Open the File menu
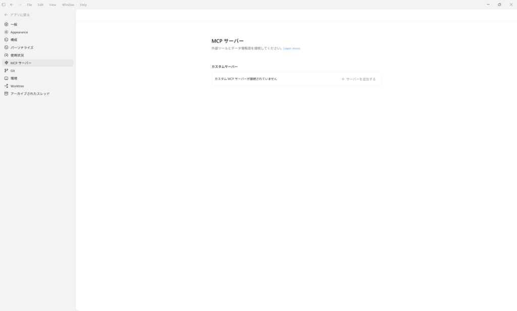Viewport: 517px width, 311px height. click(x=29, y=5)
